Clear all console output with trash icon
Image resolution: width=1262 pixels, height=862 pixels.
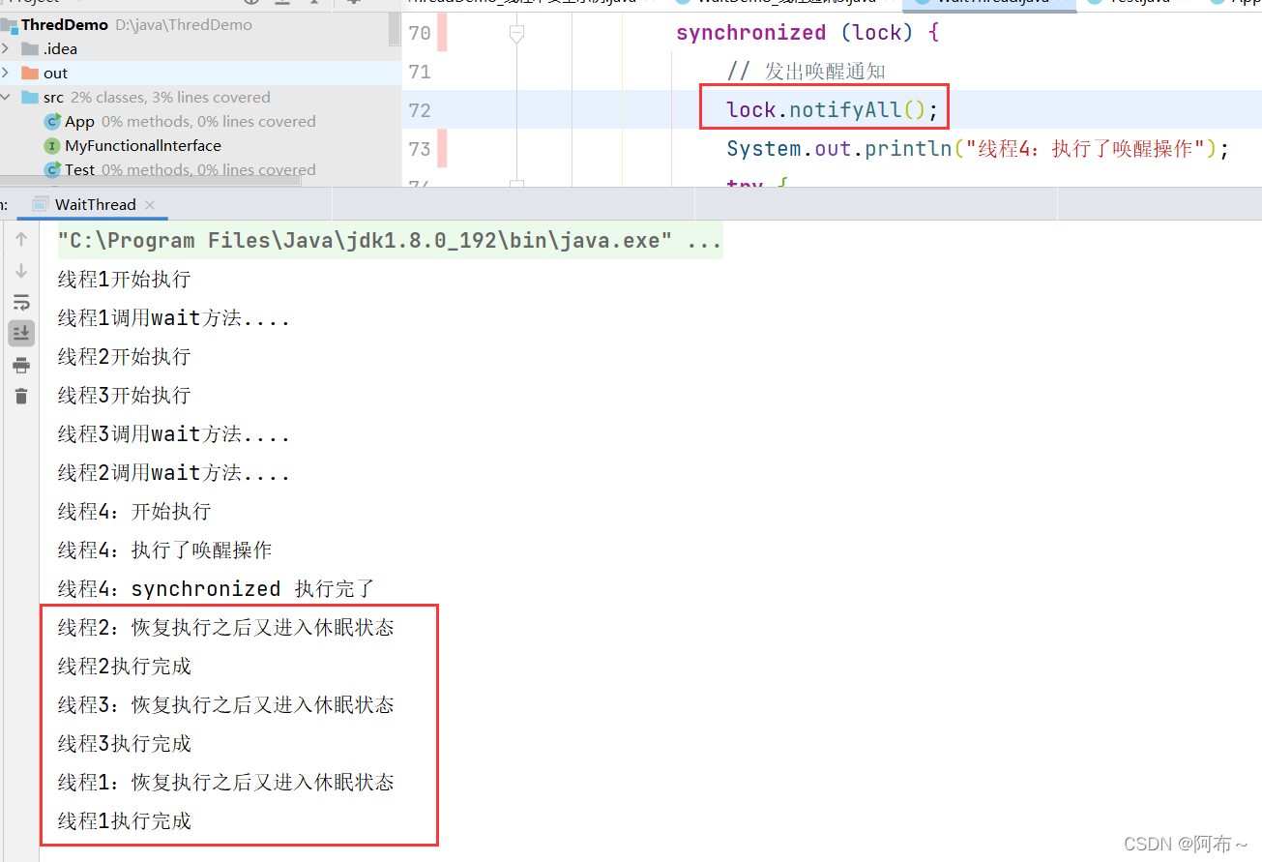tap(21, 396)
